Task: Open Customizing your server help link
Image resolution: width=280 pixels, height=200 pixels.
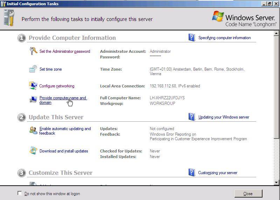Action: point(218,173)
